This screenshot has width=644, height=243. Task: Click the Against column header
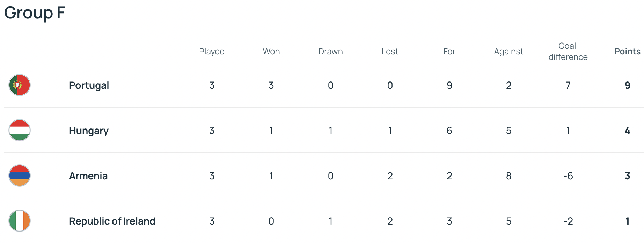pos(508,52)
